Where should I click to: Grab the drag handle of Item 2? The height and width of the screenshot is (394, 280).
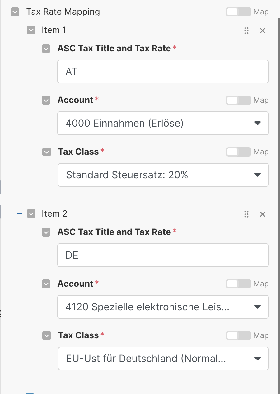coord(246,214)
